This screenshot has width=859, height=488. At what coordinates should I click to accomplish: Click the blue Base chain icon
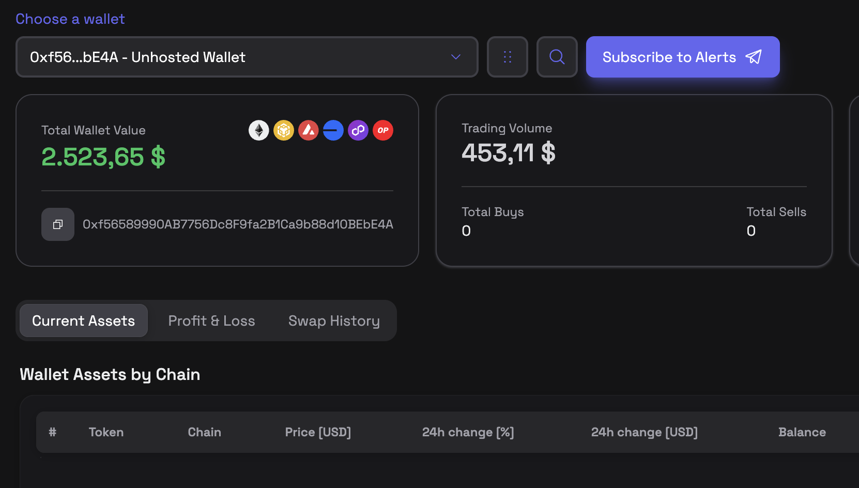click(333, 130)
